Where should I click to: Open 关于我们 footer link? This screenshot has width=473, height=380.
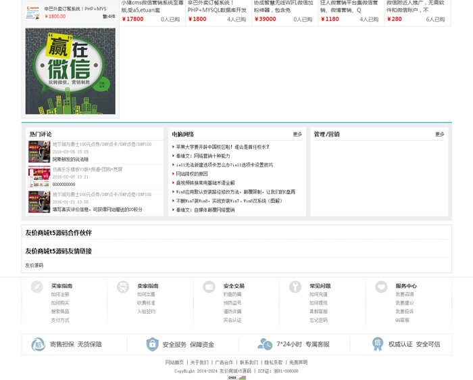click(199, 362)
